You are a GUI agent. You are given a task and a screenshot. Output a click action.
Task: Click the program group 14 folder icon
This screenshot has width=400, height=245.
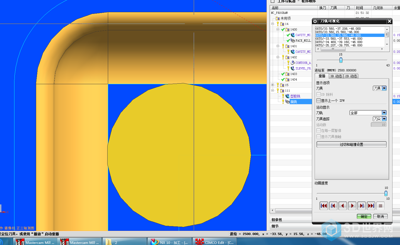click(x=282, y=24)
